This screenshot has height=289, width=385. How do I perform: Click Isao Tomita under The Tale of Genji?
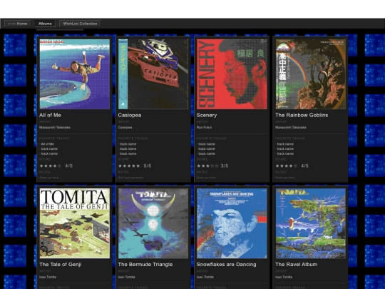point(48,277)
